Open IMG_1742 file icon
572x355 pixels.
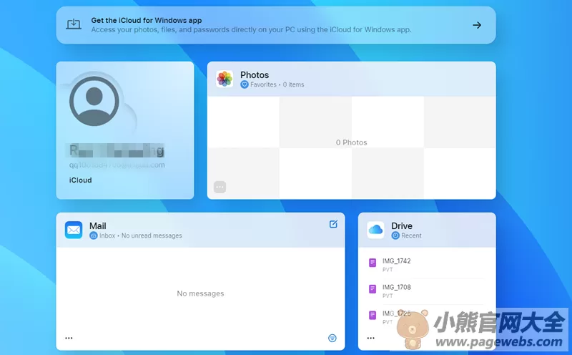click(x=373, y=263)
